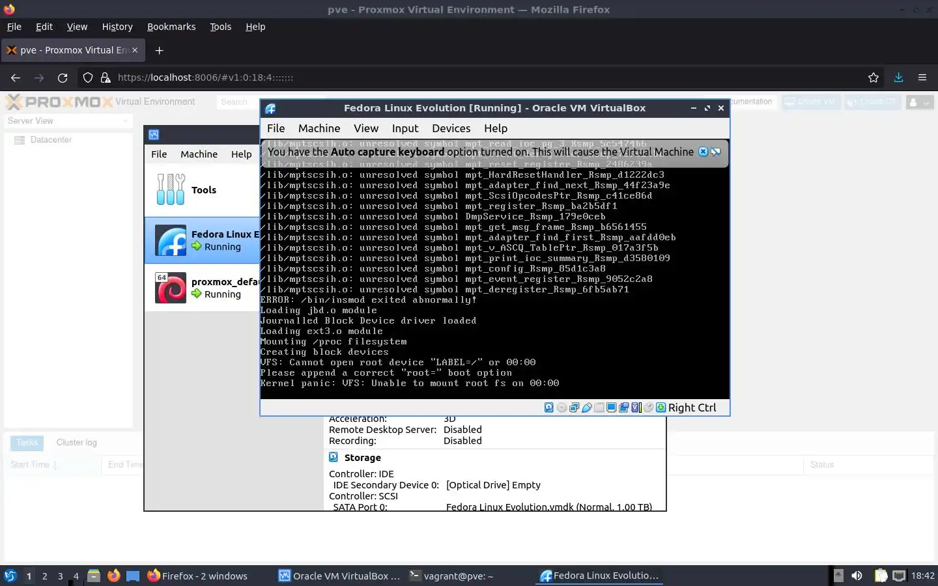Viewport: 938px width, 586px height.
Task: Dismiss the Auto capture keyboard notification
Action: (x=703, y=152)
